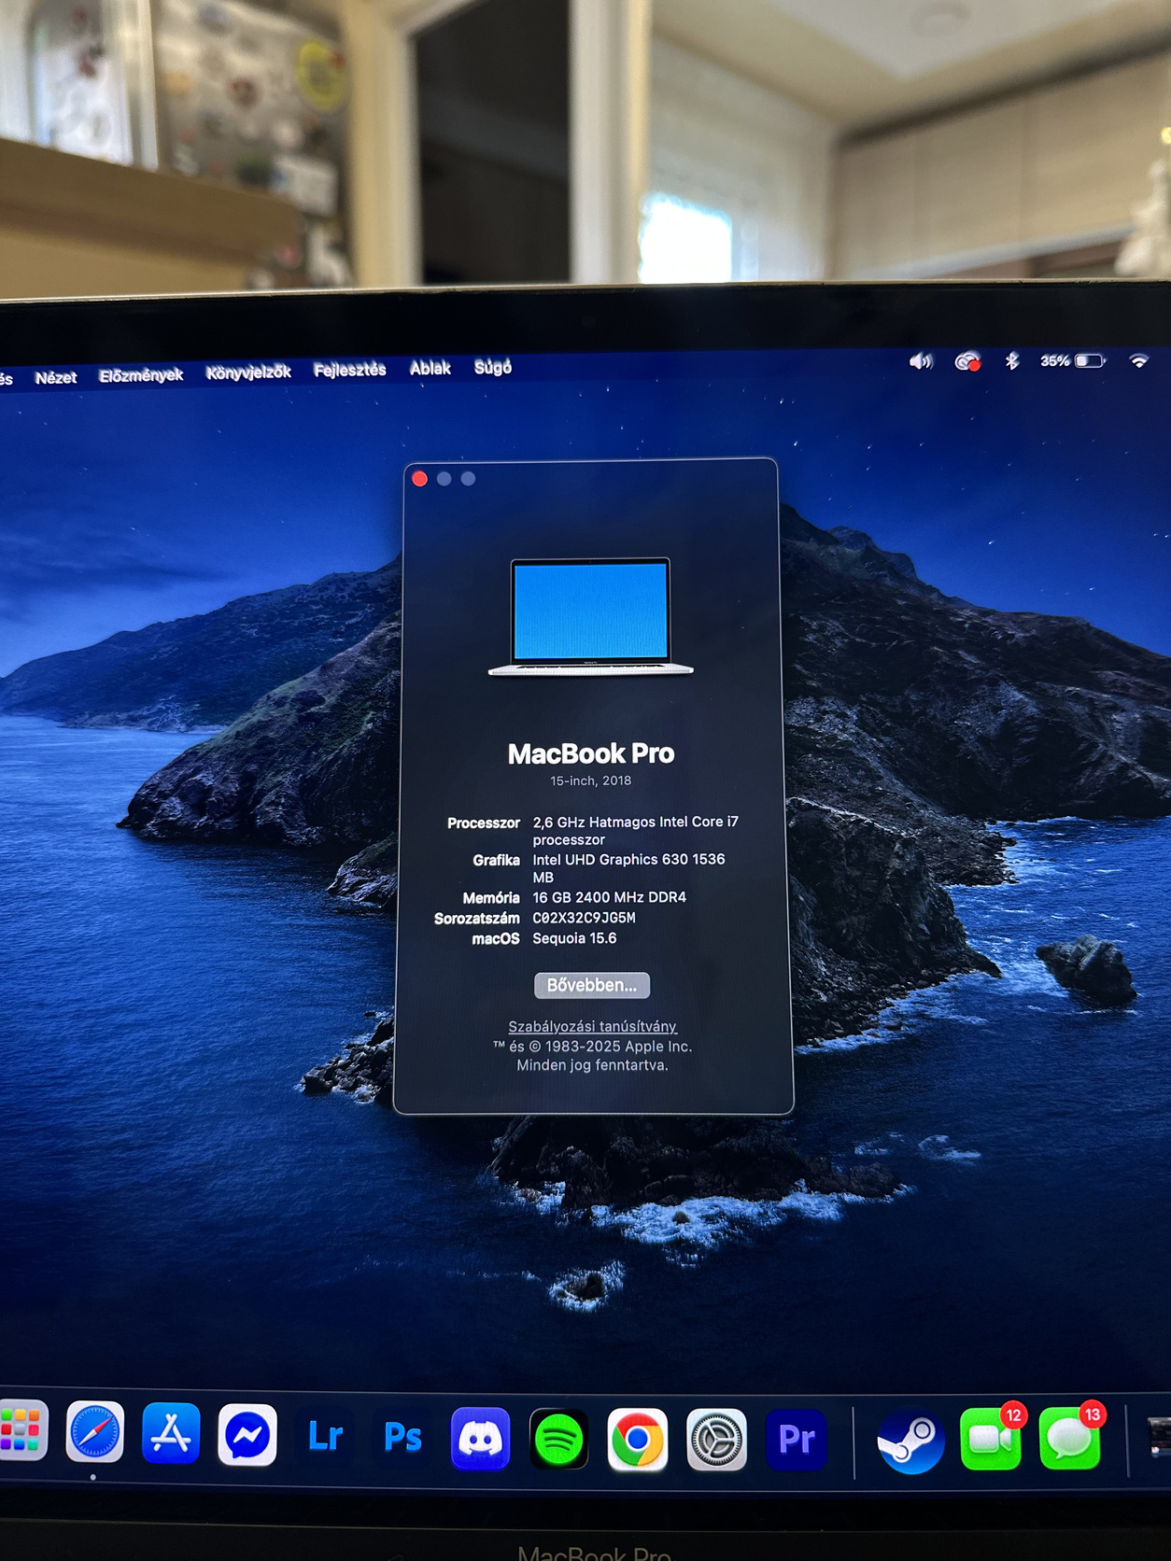The height and width of the screenshot is (1561, 1171).
Task: Launch Photoshop (Ps) from the Dock
Action: (402, 1437)
